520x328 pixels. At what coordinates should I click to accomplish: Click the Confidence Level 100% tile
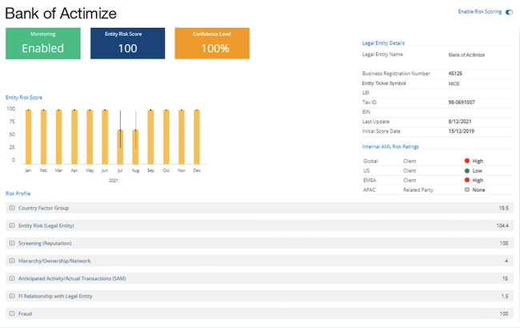tap(212, 43)
